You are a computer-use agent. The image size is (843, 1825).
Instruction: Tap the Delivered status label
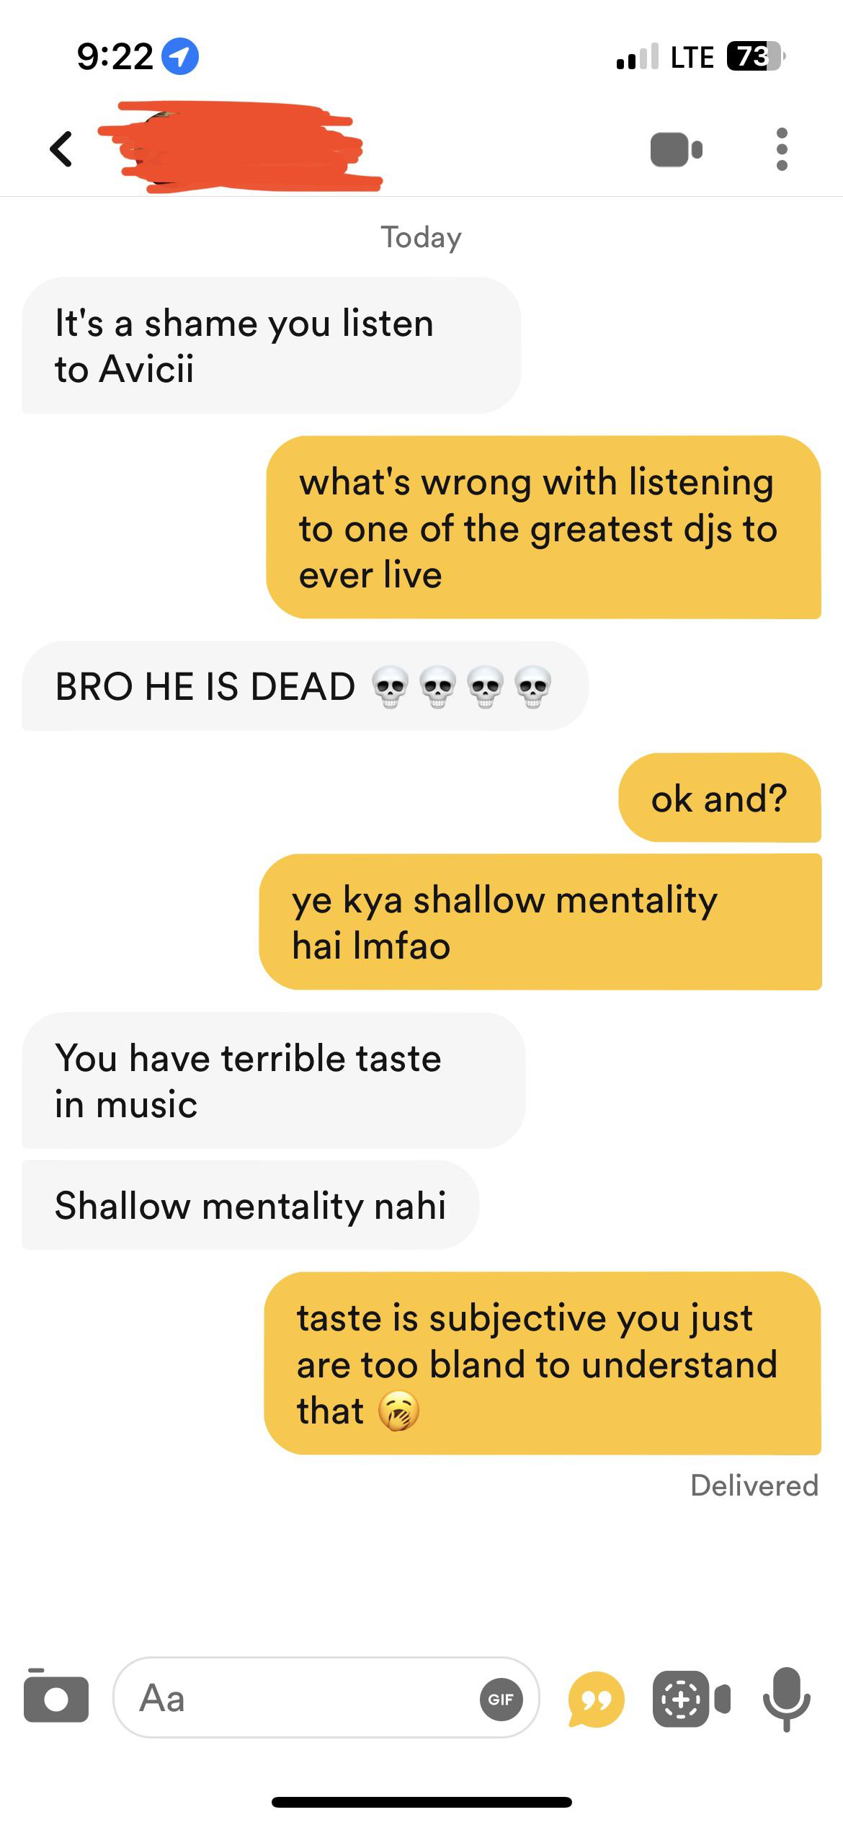(754, 1485)
